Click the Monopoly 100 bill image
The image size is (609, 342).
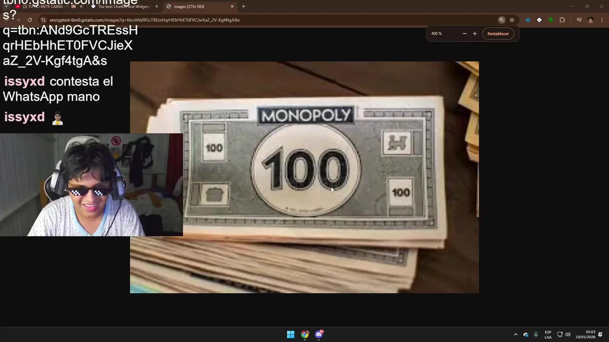pos(304,177)
